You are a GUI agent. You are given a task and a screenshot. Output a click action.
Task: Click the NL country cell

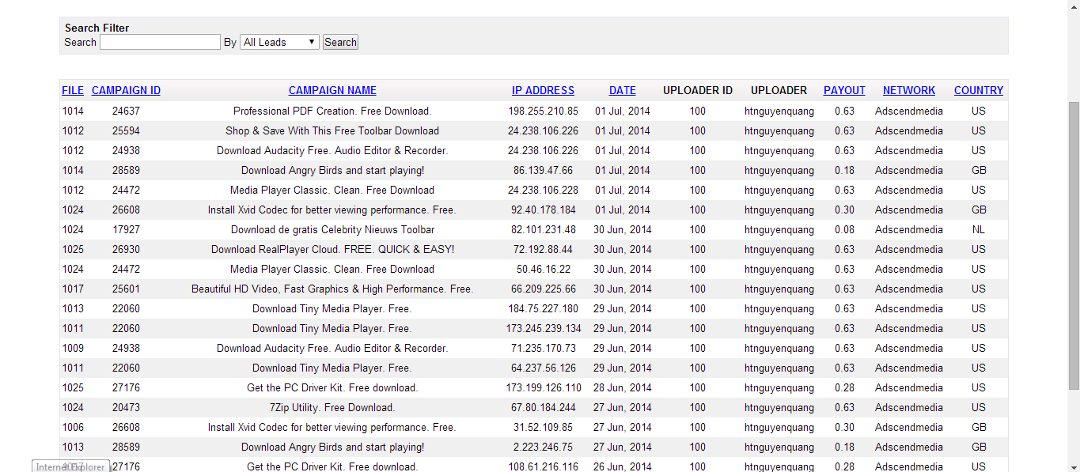(x=978, y=229)
